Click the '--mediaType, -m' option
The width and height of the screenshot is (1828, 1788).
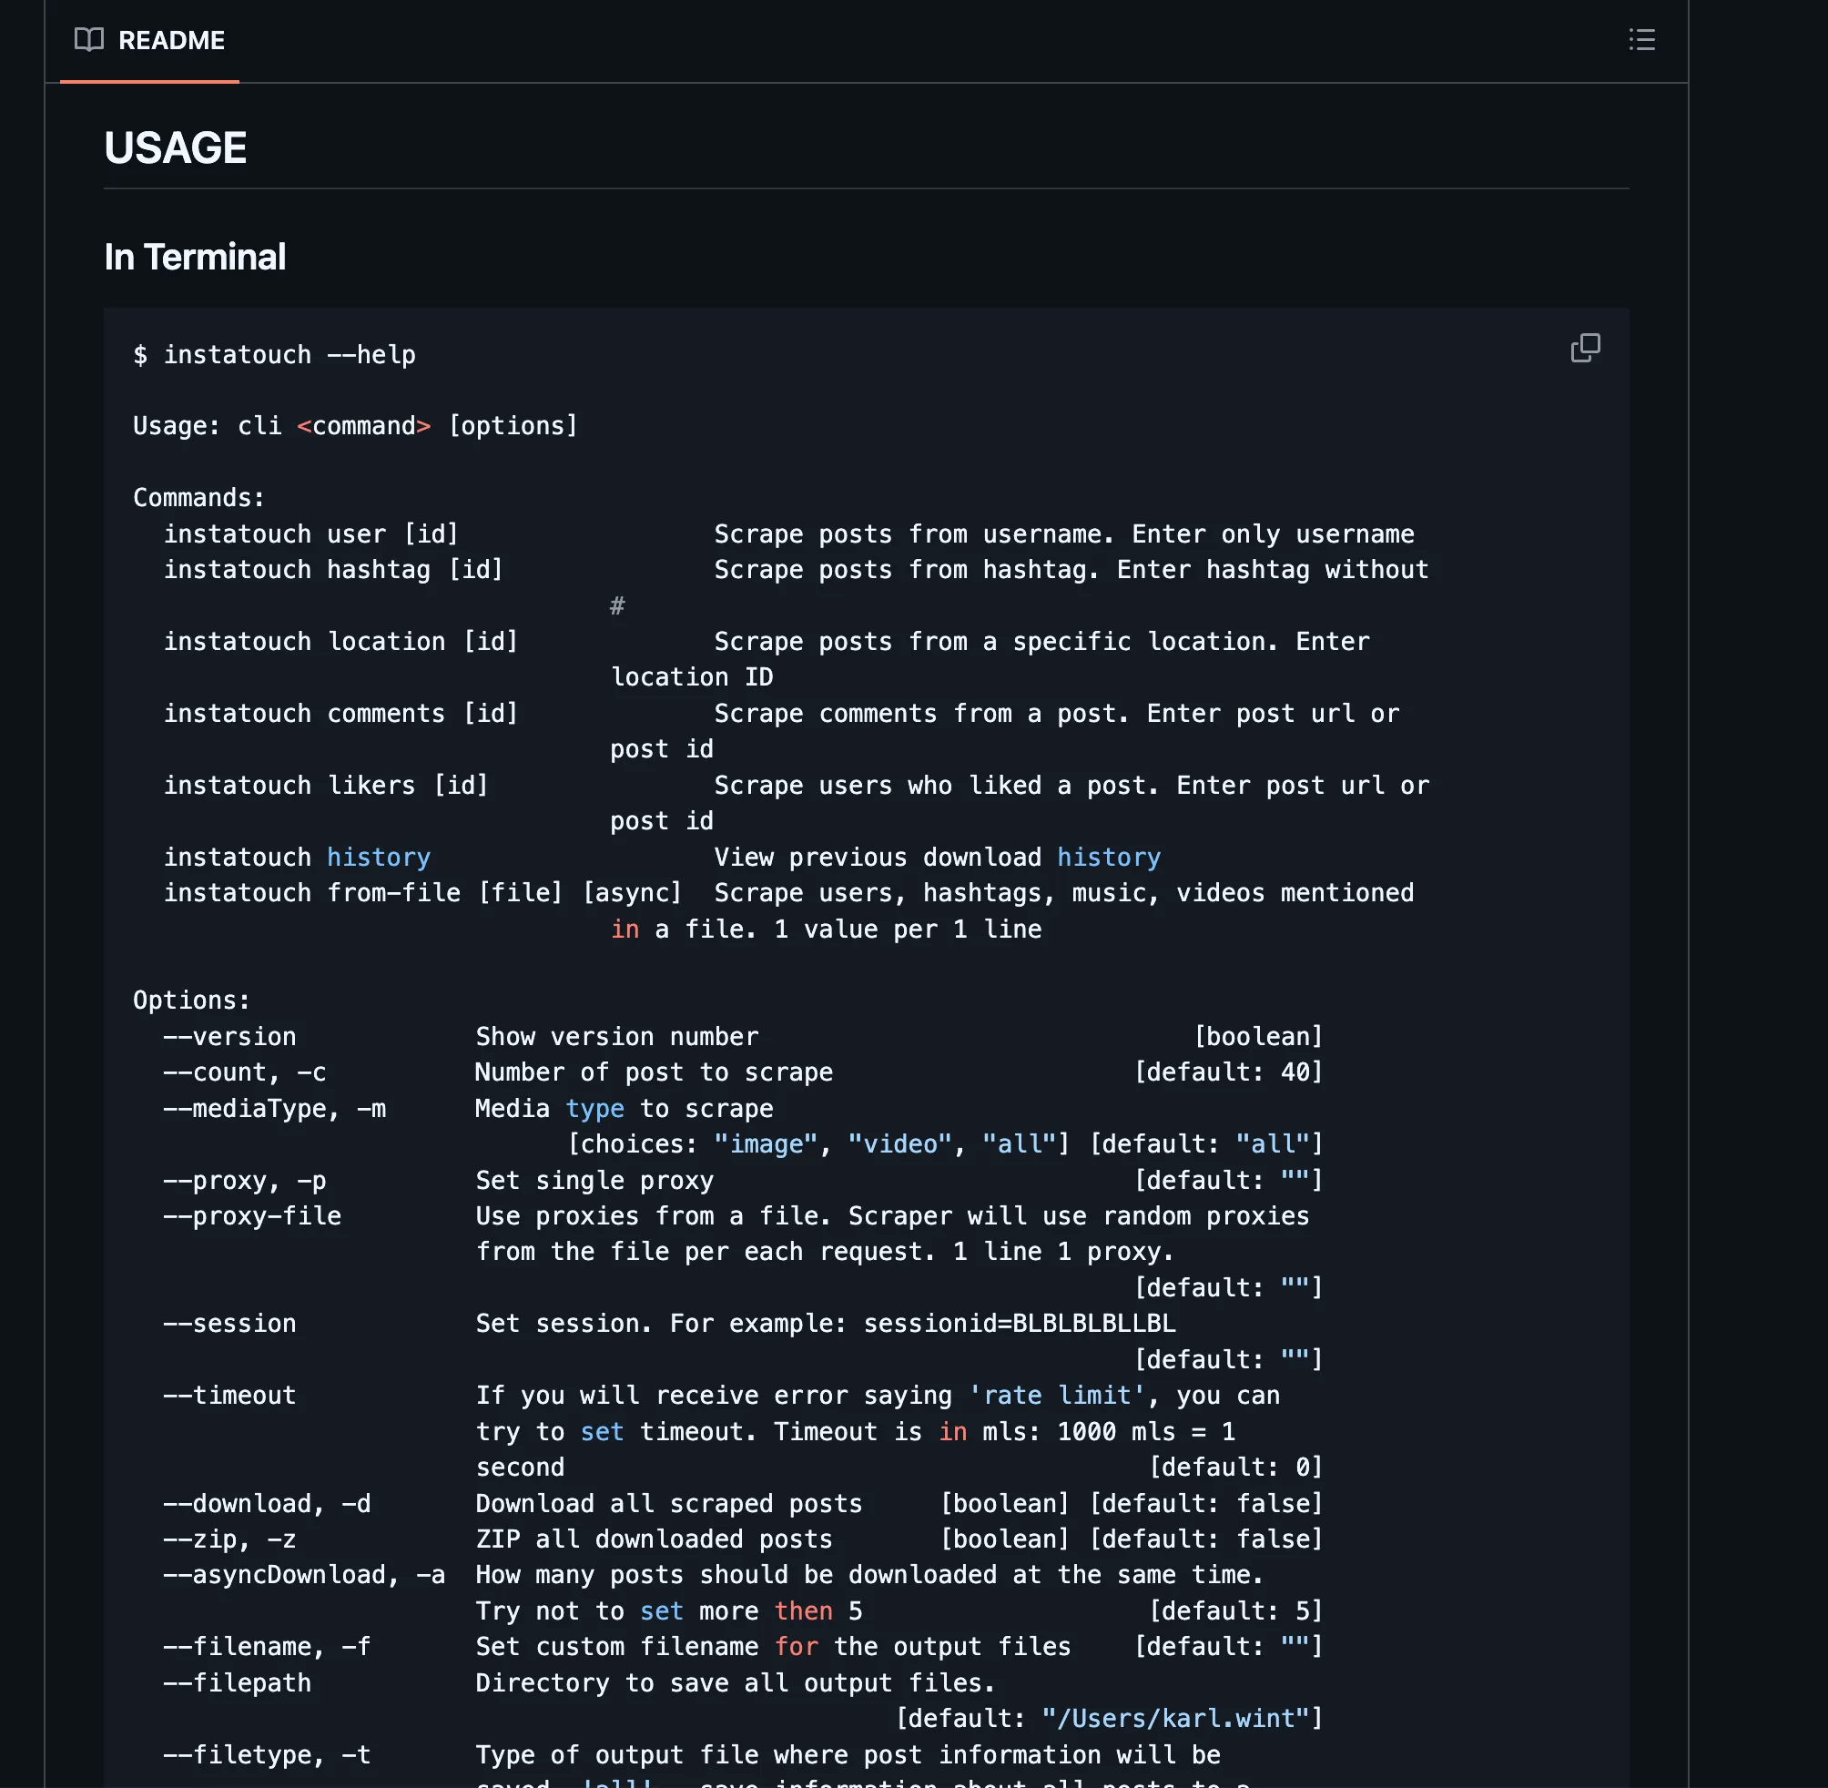pyautogui.click(x=275, y=1109)
